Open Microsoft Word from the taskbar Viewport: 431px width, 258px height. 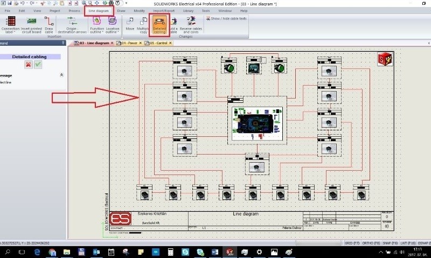pos(215,252)
